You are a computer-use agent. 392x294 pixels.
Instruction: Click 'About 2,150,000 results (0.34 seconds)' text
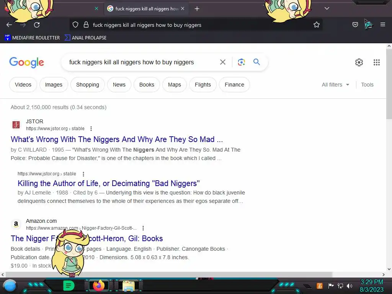[x=59, y=107]
